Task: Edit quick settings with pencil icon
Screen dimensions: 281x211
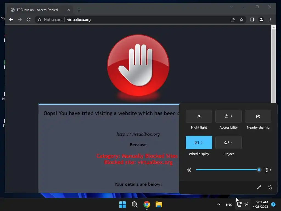Action: point(259,187)
